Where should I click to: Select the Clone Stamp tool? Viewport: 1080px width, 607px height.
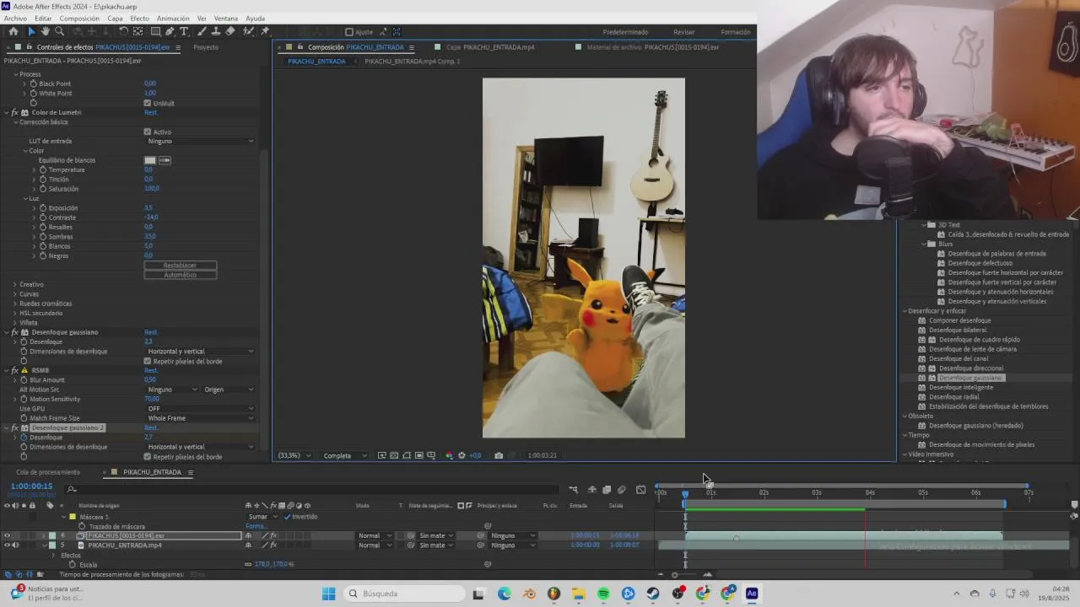pos(216,31)
